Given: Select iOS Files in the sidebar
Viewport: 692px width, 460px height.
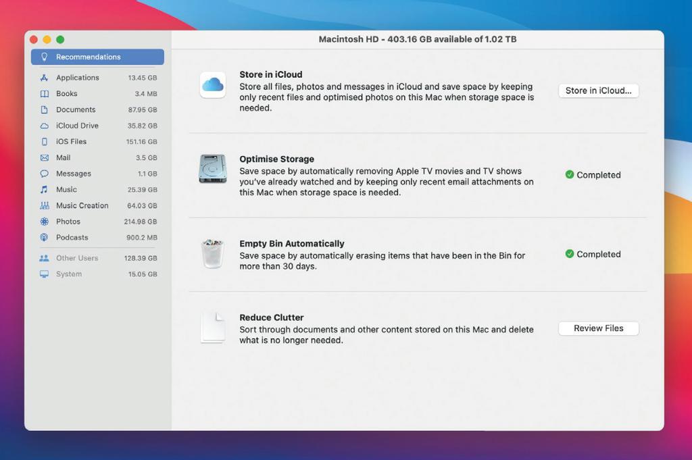Looking at the screenshot, I should point(97,142).
